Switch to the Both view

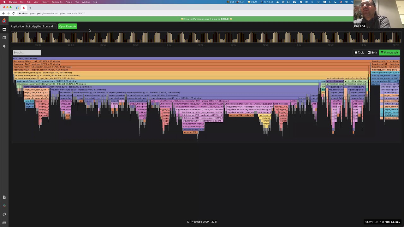click(372, 53)
